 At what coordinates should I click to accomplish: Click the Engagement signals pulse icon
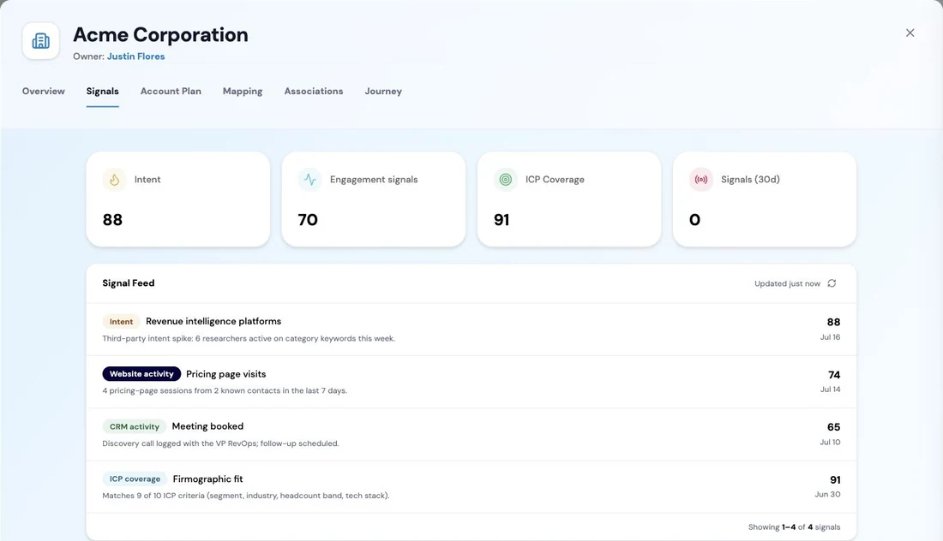pyautogui.click(x=309, y=180)
